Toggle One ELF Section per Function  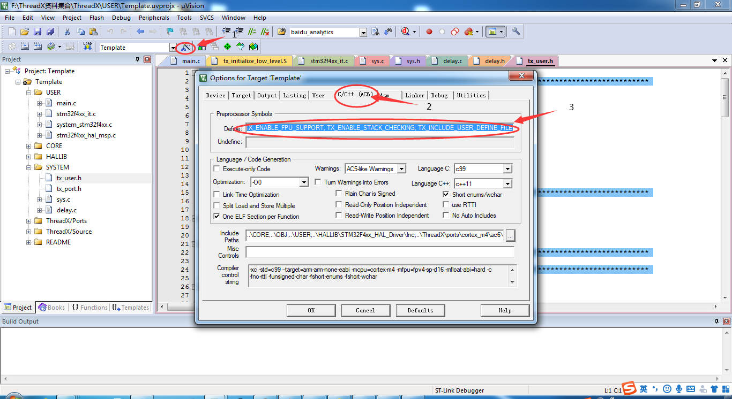(x=217, y=217)
